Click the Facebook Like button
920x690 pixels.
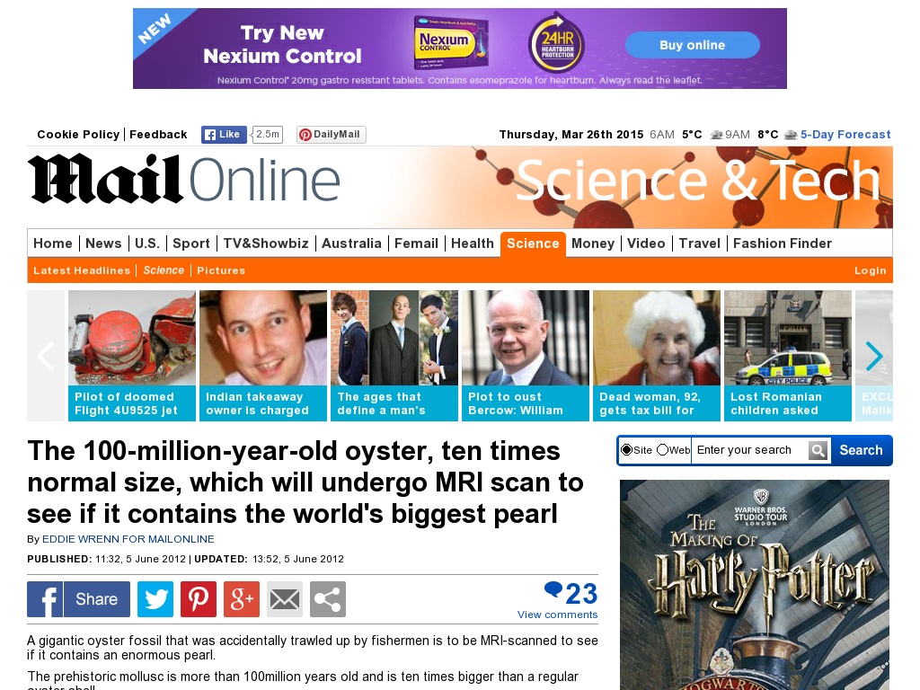224,135
